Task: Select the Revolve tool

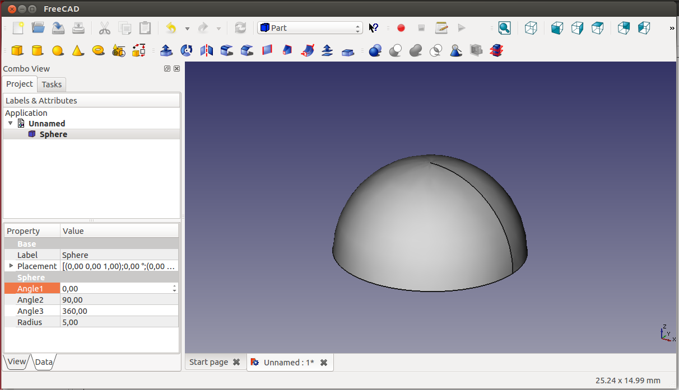Action: click(x=187, y=51)
